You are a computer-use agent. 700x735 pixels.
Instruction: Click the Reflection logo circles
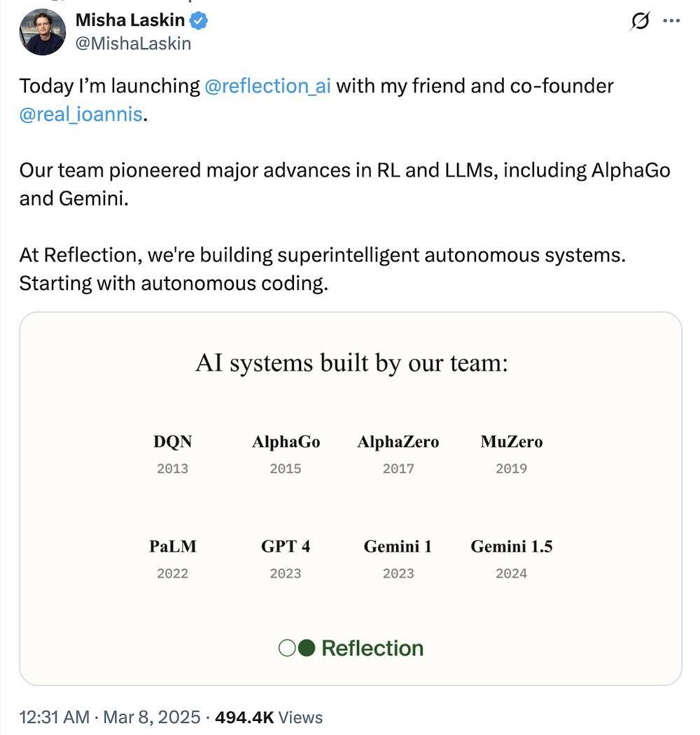pyautogui.click(x=297, y=648)
